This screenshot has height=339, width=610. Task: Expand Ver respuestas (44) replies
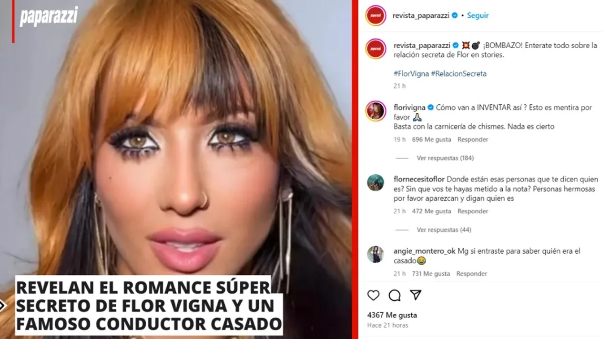coord(444,230)
